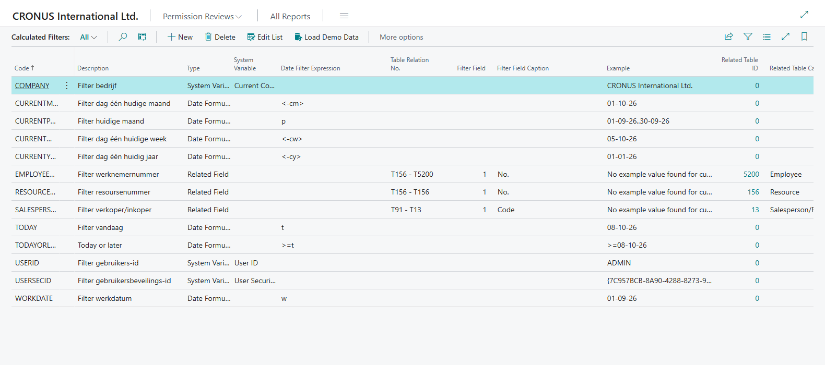Click the Example column header
Screen dimensions: 825x365
pyautogui.click(x=618, y=68)
